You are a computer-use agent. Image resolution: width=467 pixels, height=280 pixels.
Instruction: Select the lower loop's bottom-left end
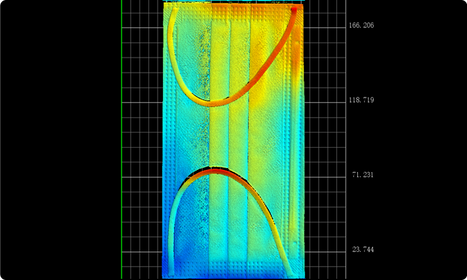pyautogui.click(x=171, y=271)
